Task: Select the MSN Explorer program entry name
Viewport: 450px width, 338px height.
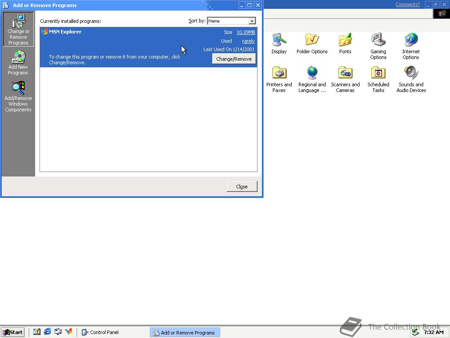Action: point(65,32)
